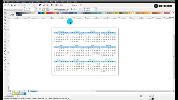Go to the next page arrow
Viewport: 178px width, 100px height.
point(24,91)
